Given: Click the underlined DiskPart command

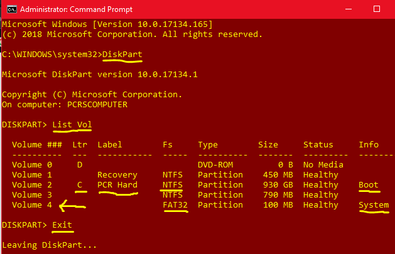Looking at the screenshot, I should (122, 55).
